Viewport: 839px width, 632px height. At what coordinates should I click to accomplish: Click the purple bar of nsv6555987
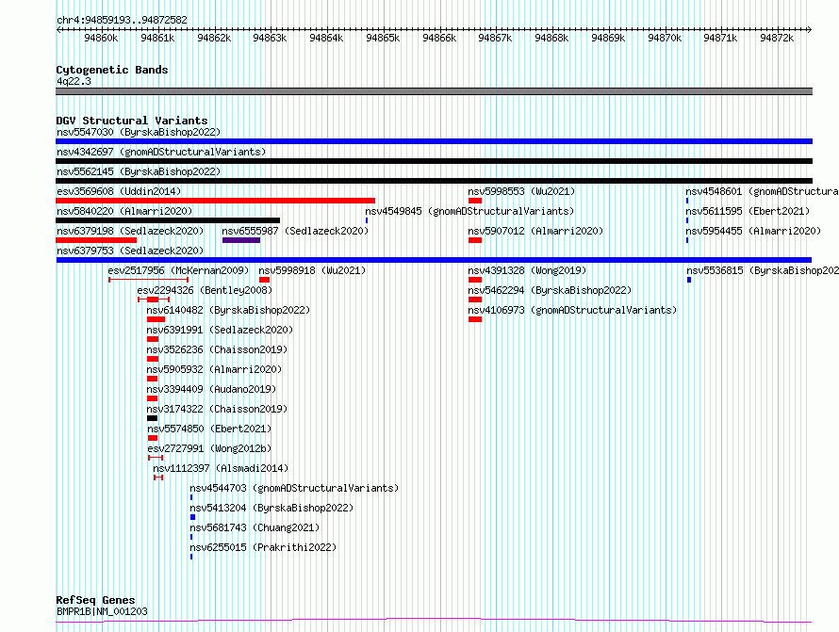(241, 240)
